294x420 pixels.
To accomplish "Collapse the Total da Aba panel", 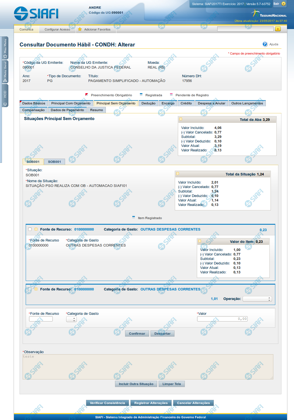I will 181,119.
